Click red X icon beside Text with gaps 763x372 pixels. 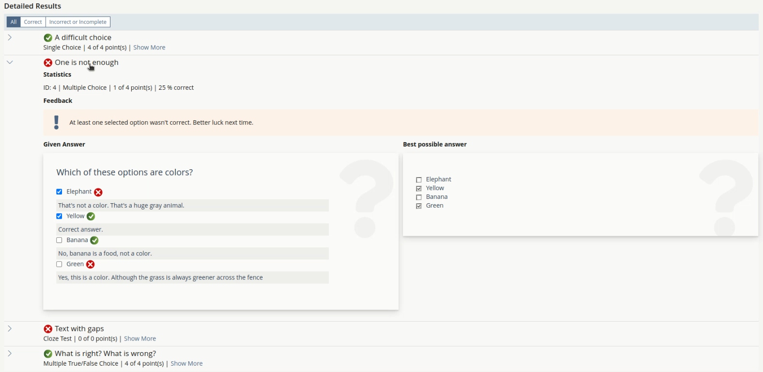point(48,329)
